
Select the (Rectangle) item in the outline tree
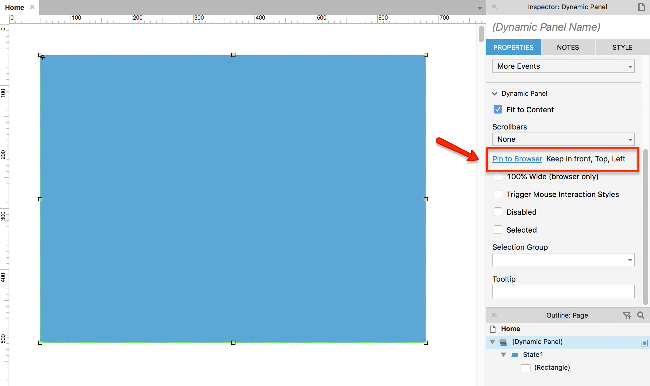click(552, 367)
